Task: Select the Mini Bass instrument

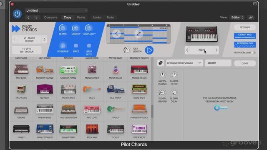Action: pos(21,71)
